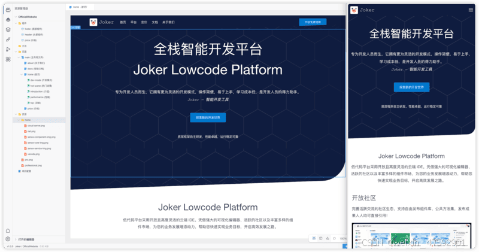Click 平台 in preview navbar
The width and height of the screenshot is (479, 252).
pyautogui.click(x=134, y=22)
